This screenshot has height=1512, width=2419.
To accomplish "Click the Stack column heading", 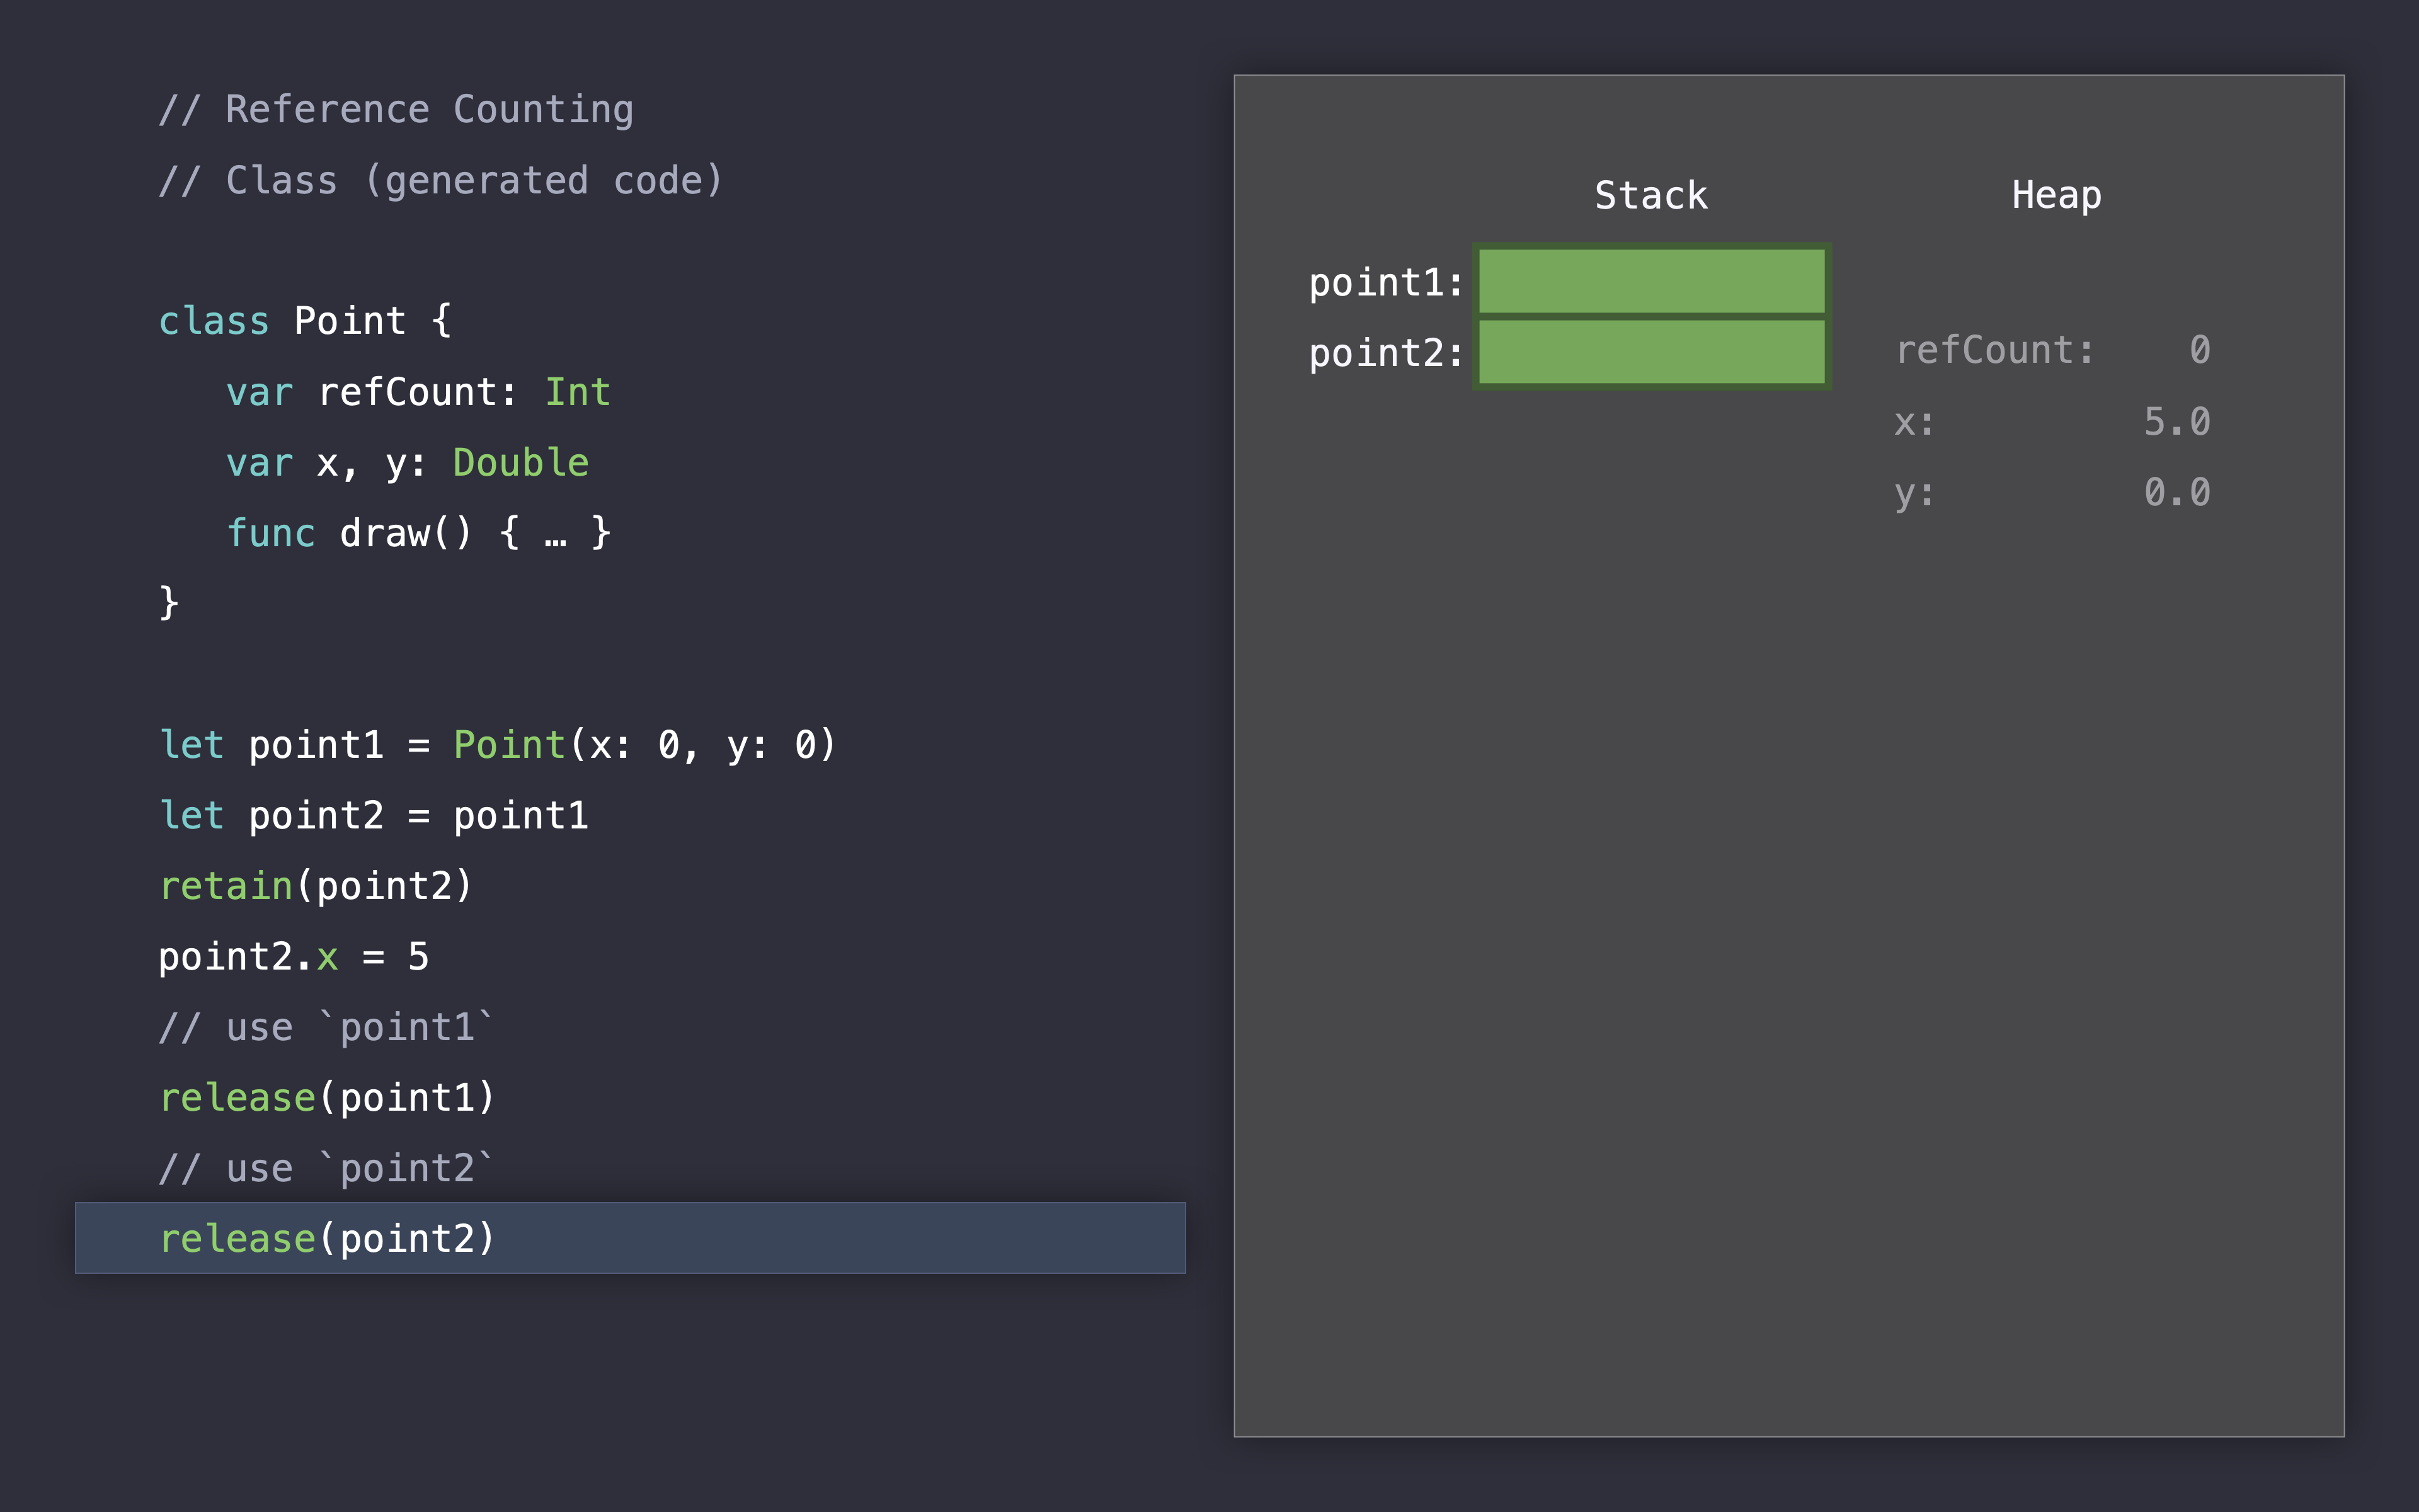I will [x=1650, y=195].
